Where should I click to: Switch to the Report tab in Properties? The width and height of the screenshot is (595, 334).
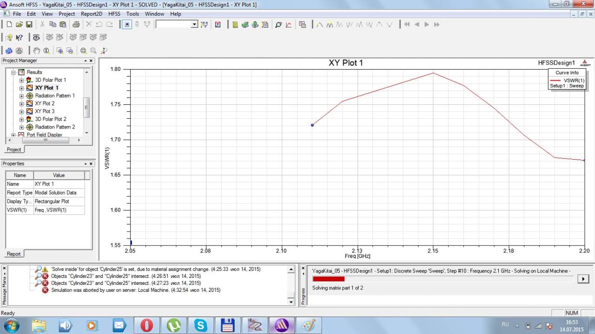pos(13,254)
